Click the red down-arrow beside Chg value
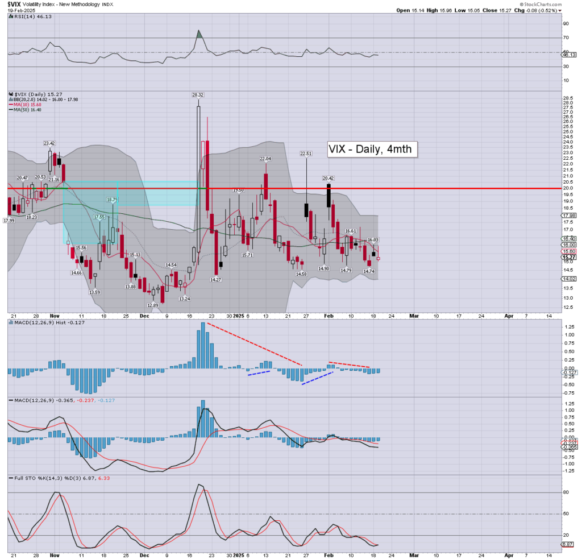Screen dimensions: 582x559 (560, 10)
